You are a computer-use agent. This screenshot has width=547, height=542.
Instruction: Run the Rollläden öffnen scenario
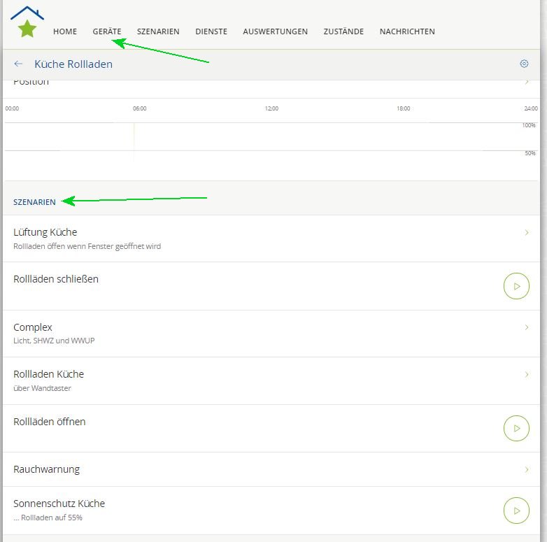pyautogui.click(x=516, y=428)
